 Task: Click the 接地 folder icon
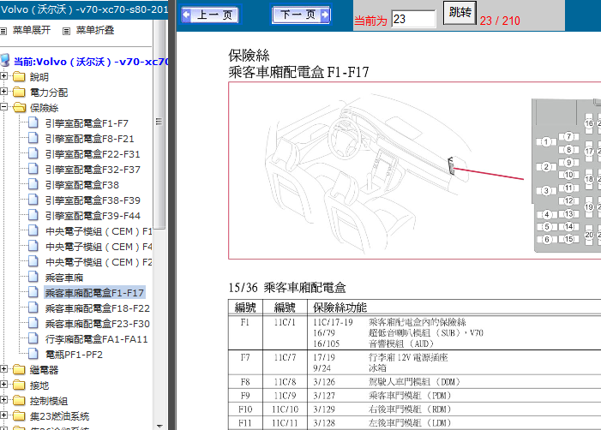(19, 385)
